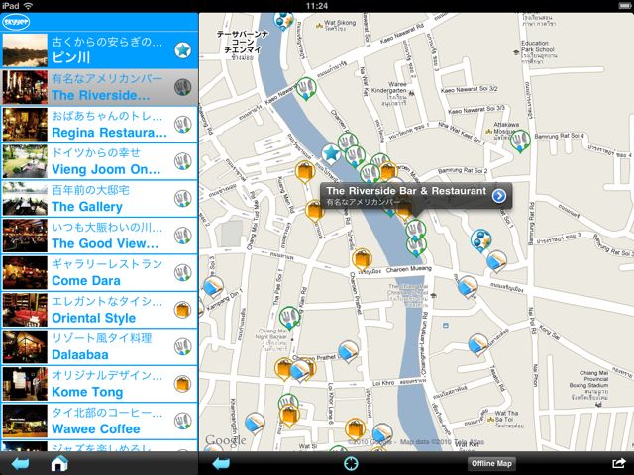Tap The Riverside Bar & Restaurant callout title

[x=406, y=191]
